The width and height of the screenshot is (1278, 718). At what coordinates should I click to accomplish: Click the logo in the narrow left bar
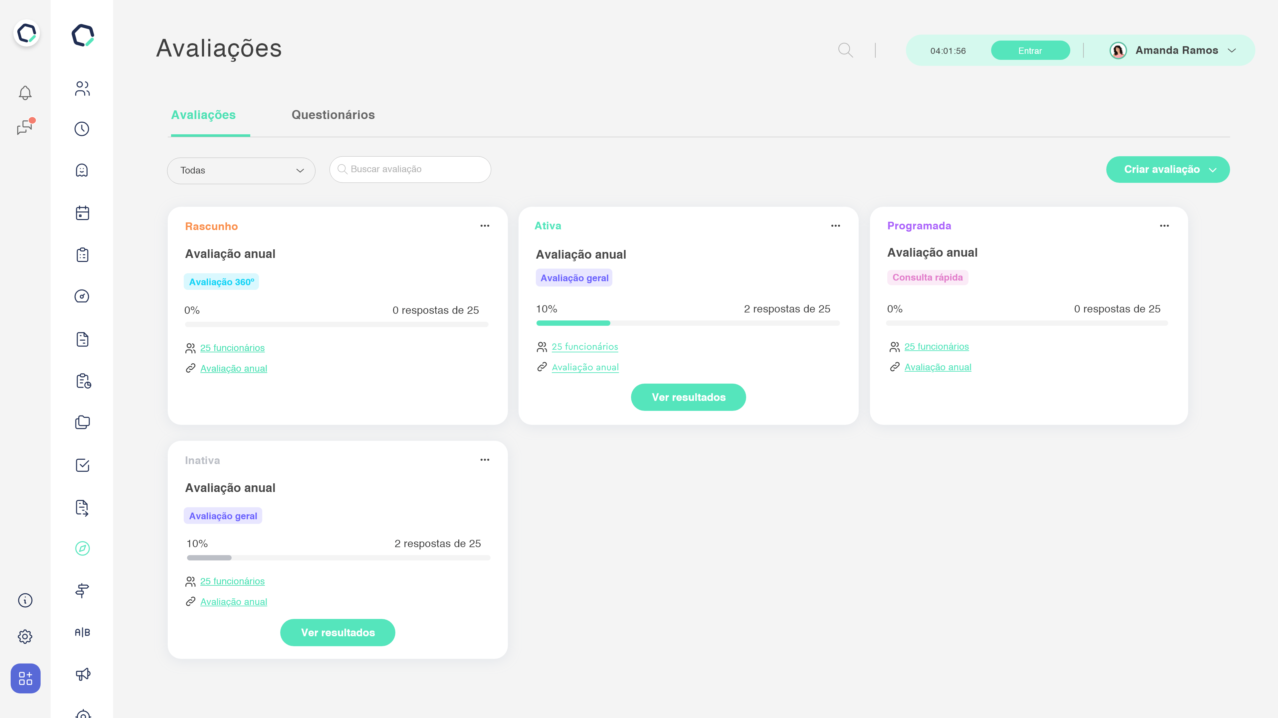pos(26,33)
